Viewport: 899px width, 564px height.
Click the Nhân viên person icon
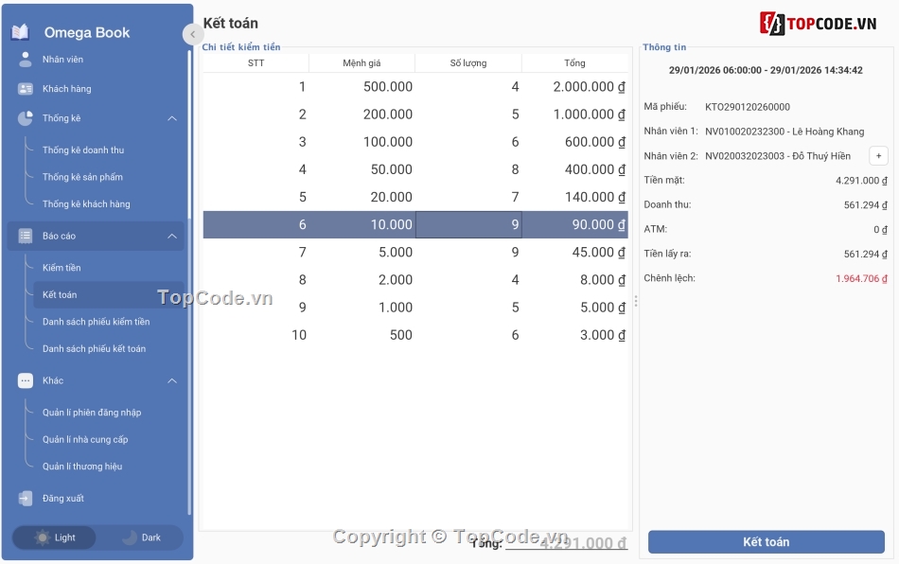(26, 59)
